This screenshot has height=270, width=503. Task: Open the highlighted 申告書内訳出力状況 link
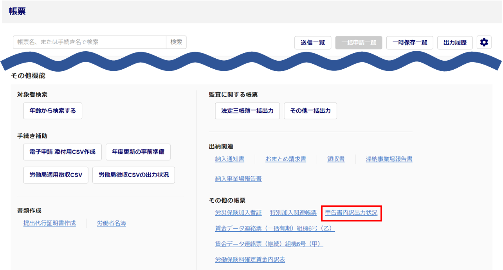coord(351,213)
